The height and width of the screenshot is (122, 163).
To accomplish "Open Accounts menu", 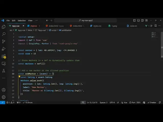I will click(4, 90).
